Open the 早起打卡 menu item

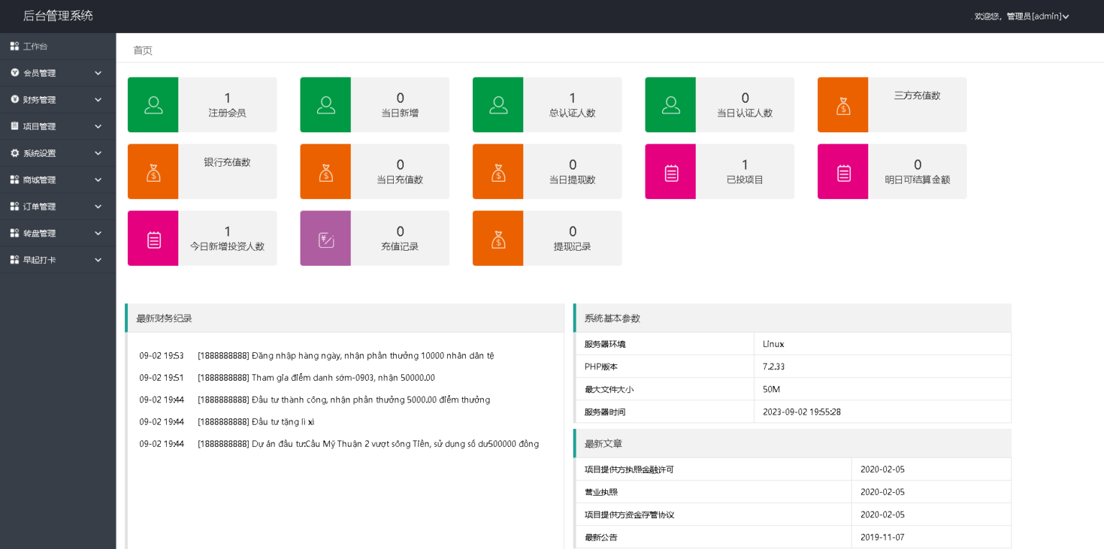coord(57,260)
